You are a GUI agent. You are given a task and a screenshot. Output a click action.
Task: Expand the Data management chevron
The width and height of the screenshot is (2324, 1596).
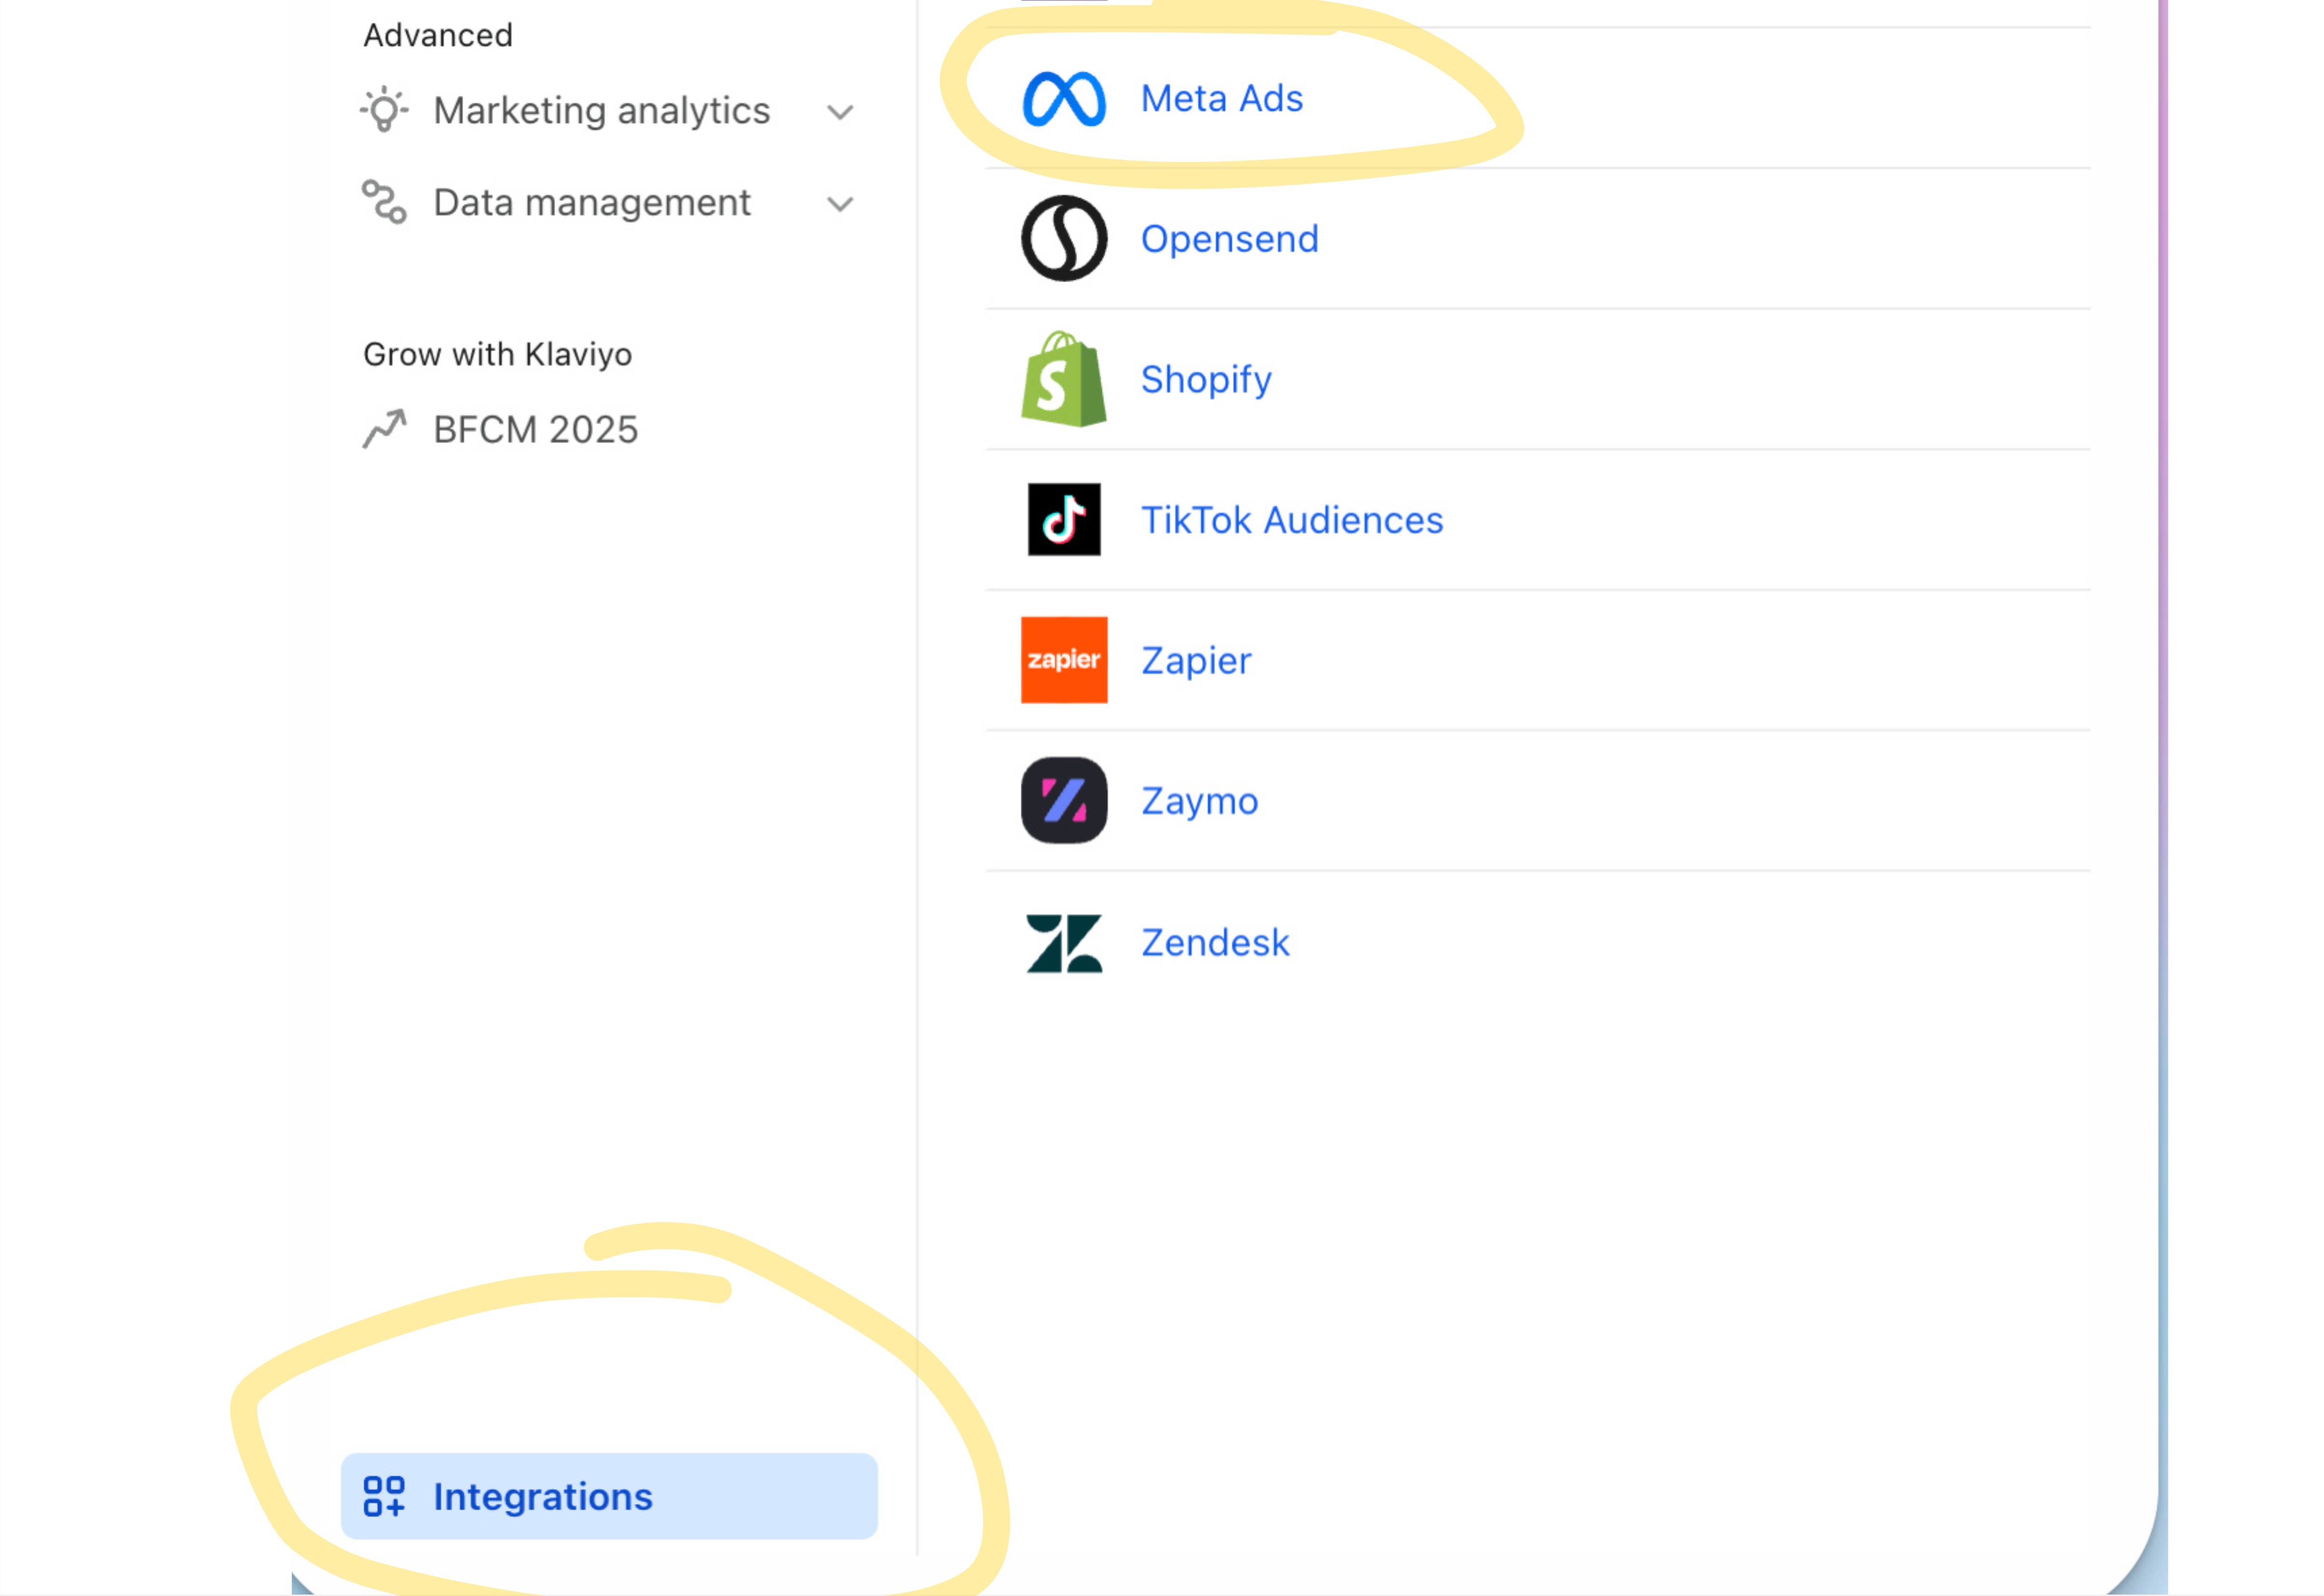point(840,204)
